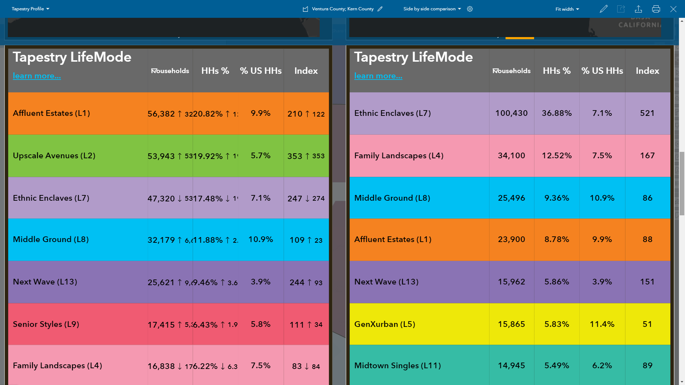Click the grayed share icon in toolbar
Screen dimensions: 685x385
pos(621,9)
